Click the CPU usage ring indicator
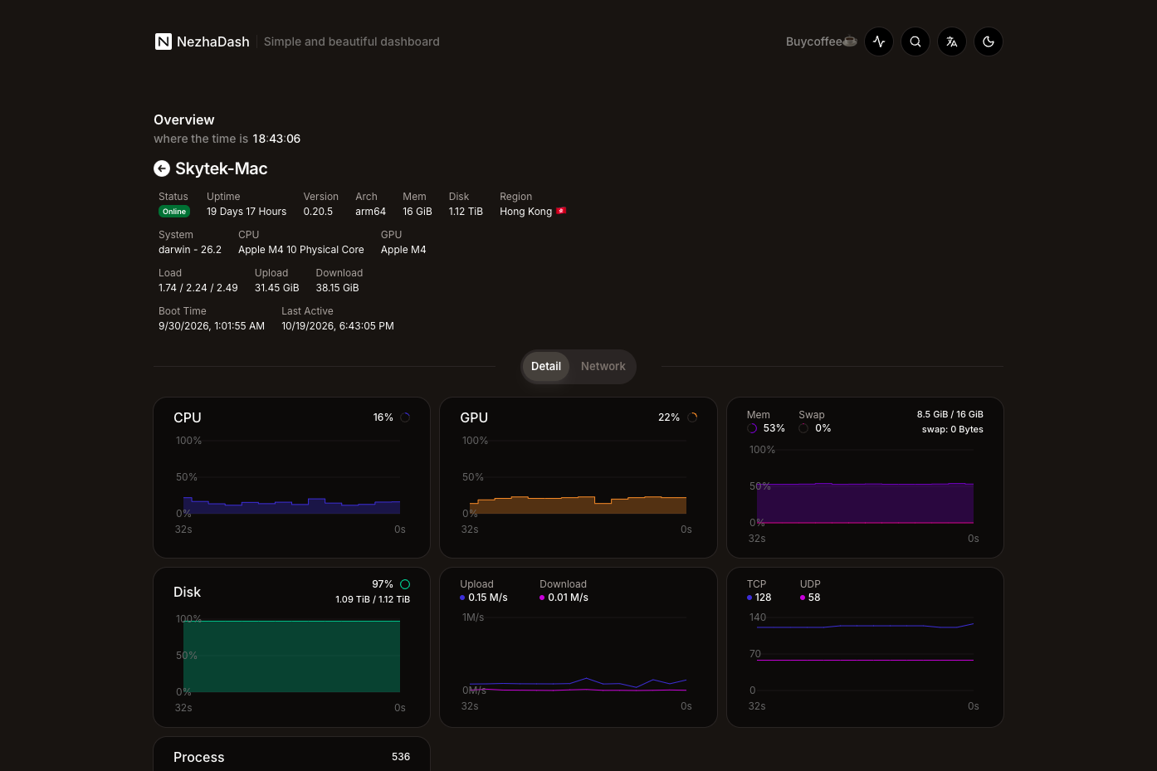Image resolution: width=1157 pixels, height=771 pixels. [x=405, y=417]
